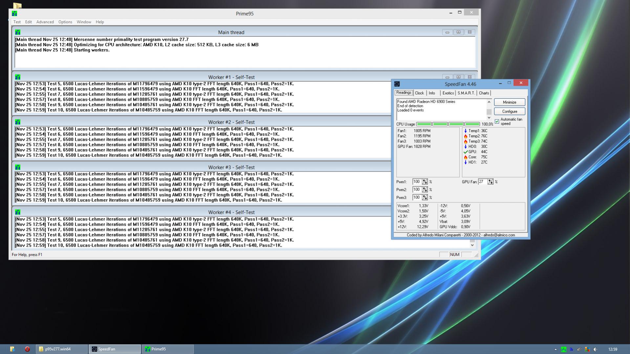This screenshot has height=354, width=630.
Task: Open the volume control in the system tray
Action: [x=595, y=349]
